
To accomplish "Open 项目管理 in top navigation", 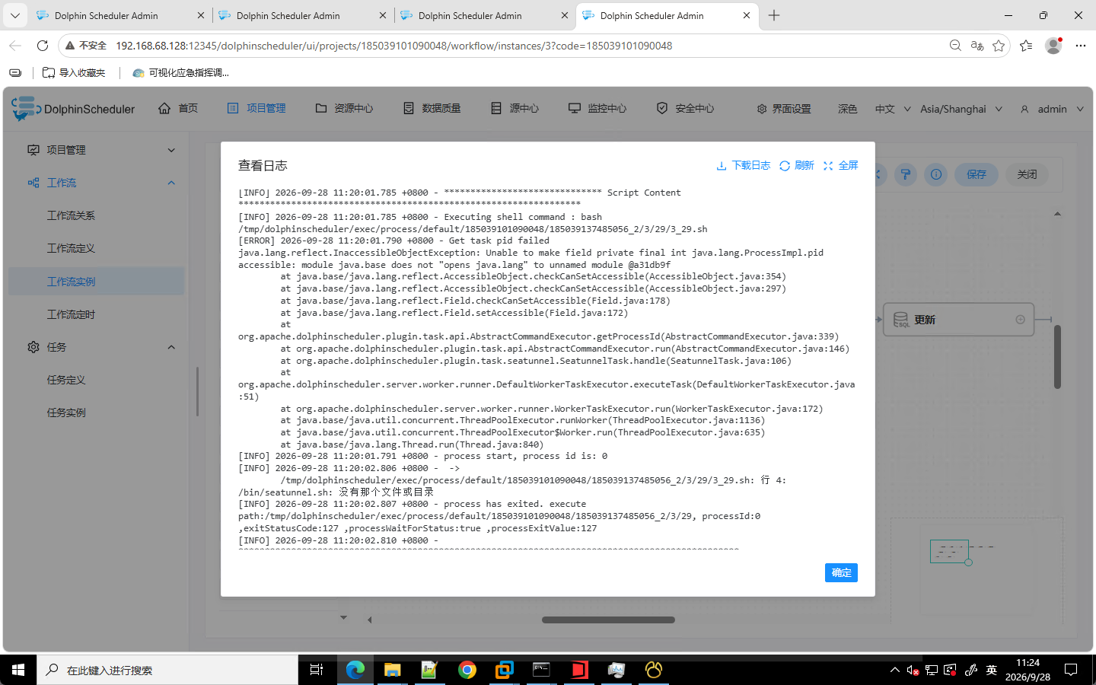I will point(256,109).
